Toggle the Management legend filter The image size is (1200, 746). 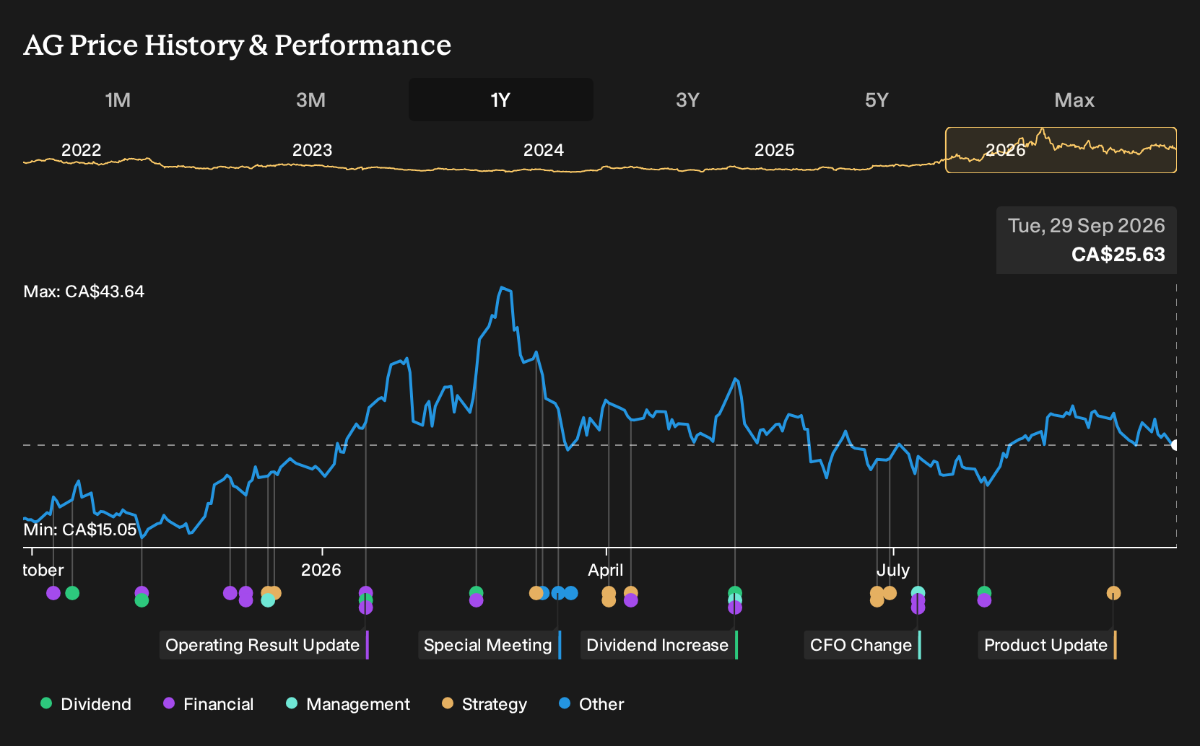click(x=348, y=704)
